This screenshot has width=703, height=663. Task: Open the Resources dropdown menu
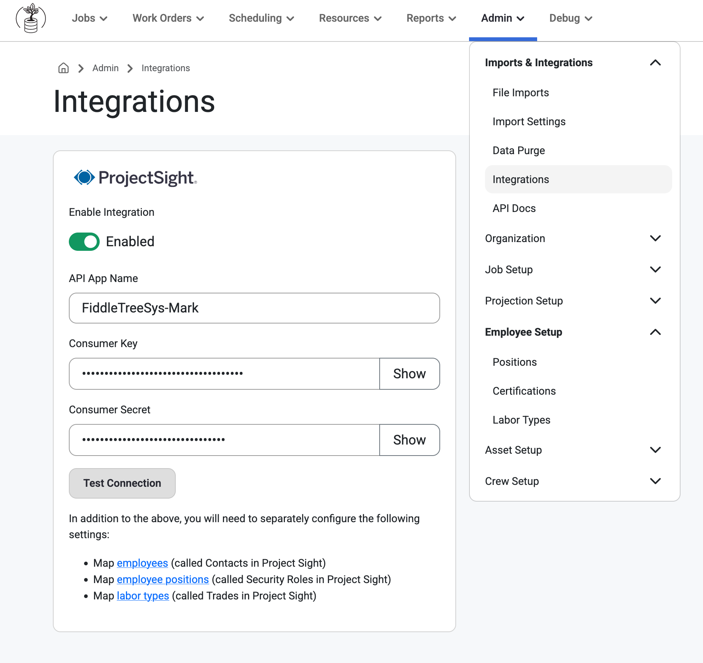350,18
